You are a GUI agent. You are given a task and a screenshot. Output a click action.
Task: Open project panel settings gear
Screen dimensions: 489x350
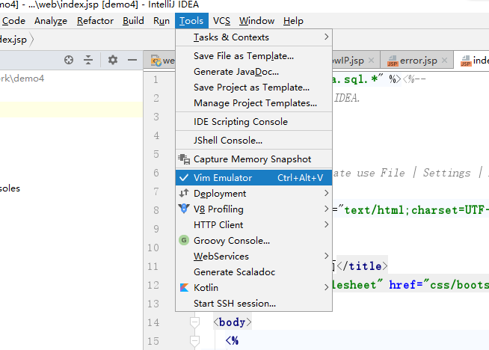coord(113,60)
